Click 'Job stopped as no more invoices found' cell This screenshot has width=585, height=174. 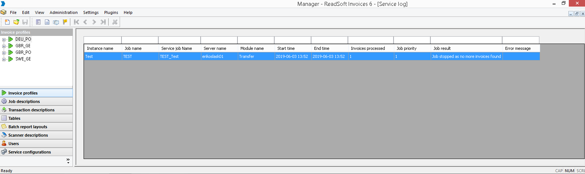pos(466,56)
